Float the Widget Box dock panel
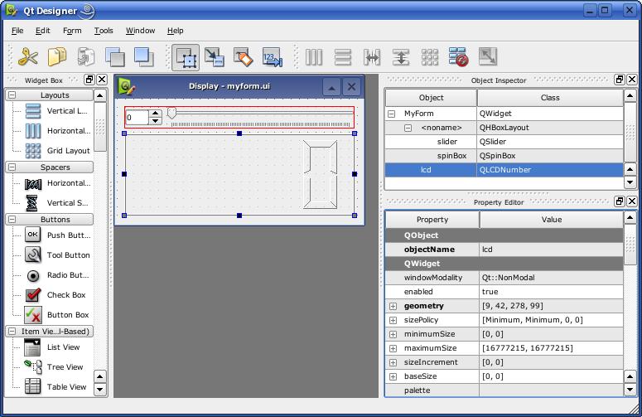This screenshot has width=642, height=417. [89, 80]
